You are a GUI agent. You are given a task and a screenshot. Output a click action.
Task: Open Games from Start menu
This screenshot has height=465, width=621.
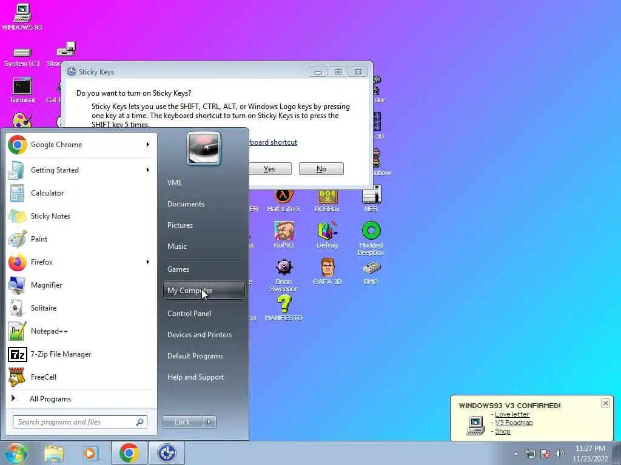coord(204,269)
